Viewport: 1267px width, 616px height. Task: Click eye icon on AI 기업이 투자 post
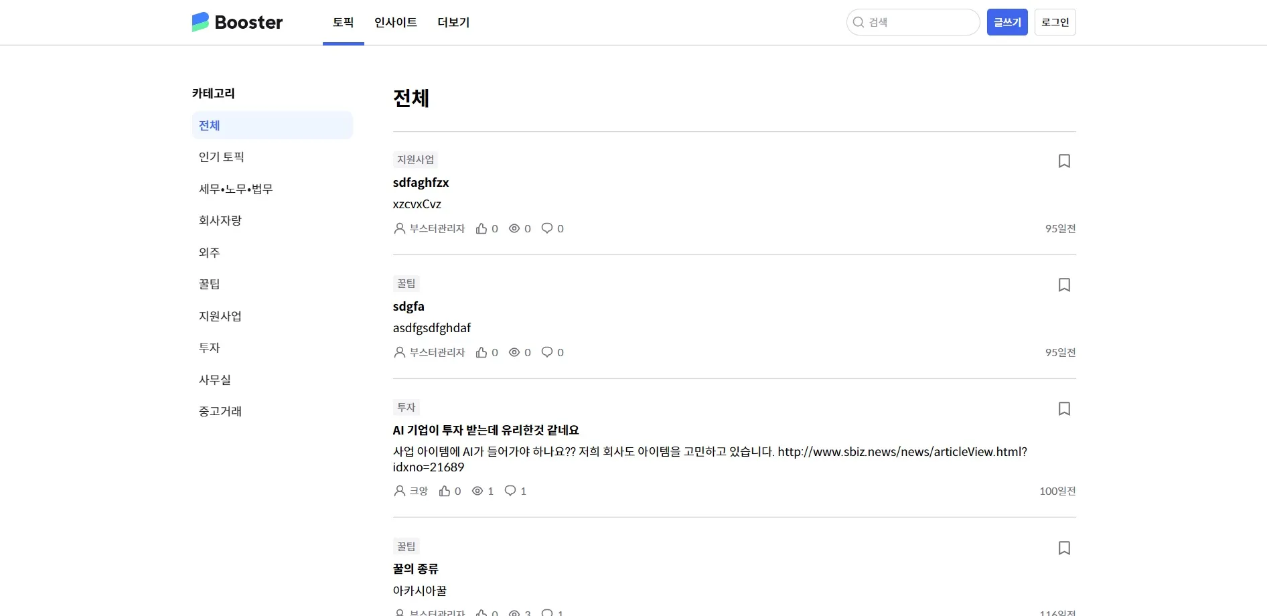[477, 491]
